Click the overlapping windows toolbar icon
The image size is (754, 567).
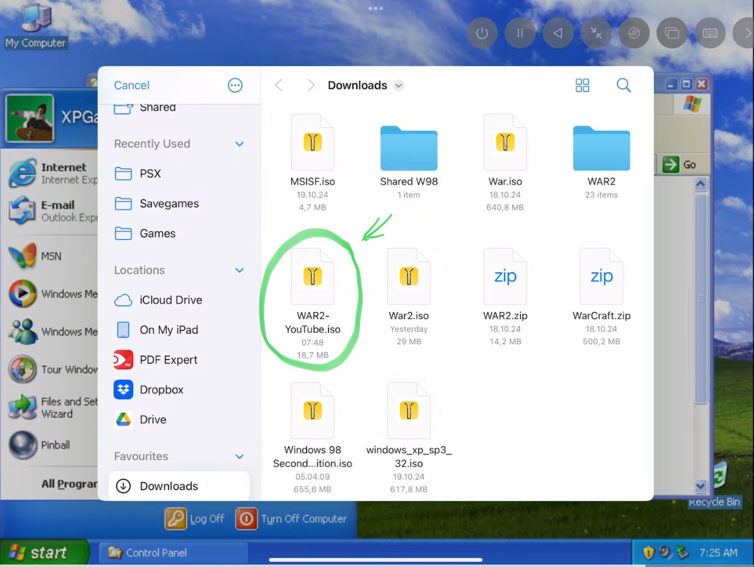tap(672, 33)
